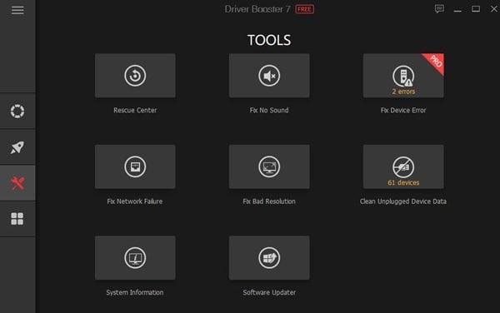Open the Rescue Center tool tile
Screen dimensions: 500x313
coord(135,76)
